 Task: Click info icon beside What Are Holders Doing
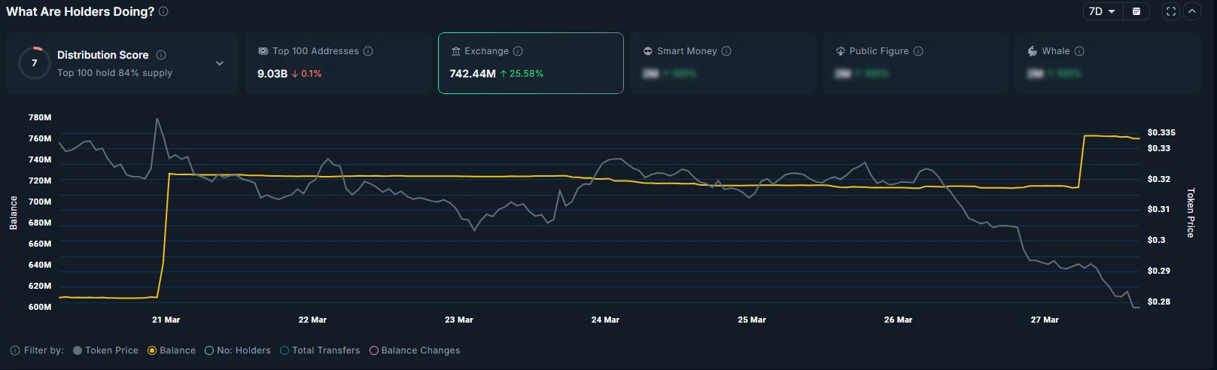pyautogui.click(x=163, y=11)
